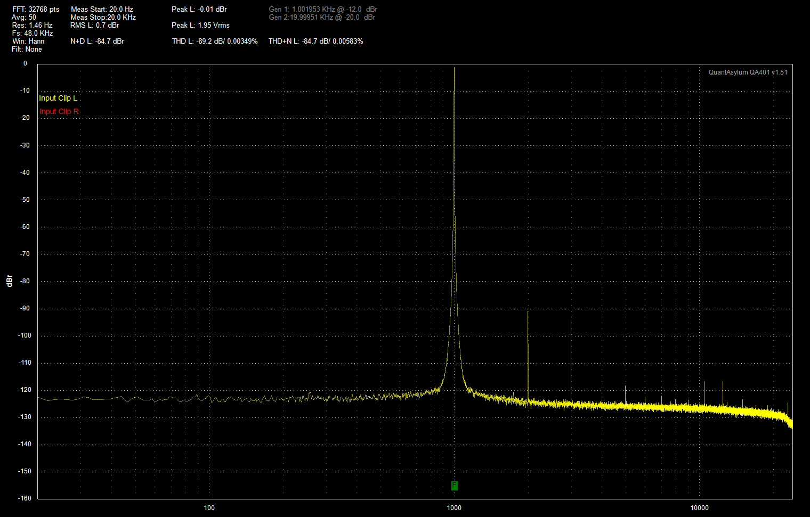The height and width of the screenshot is (517, 810).
Task: Click the 'Input Clip R' indicator
Action: click(59, 111)
